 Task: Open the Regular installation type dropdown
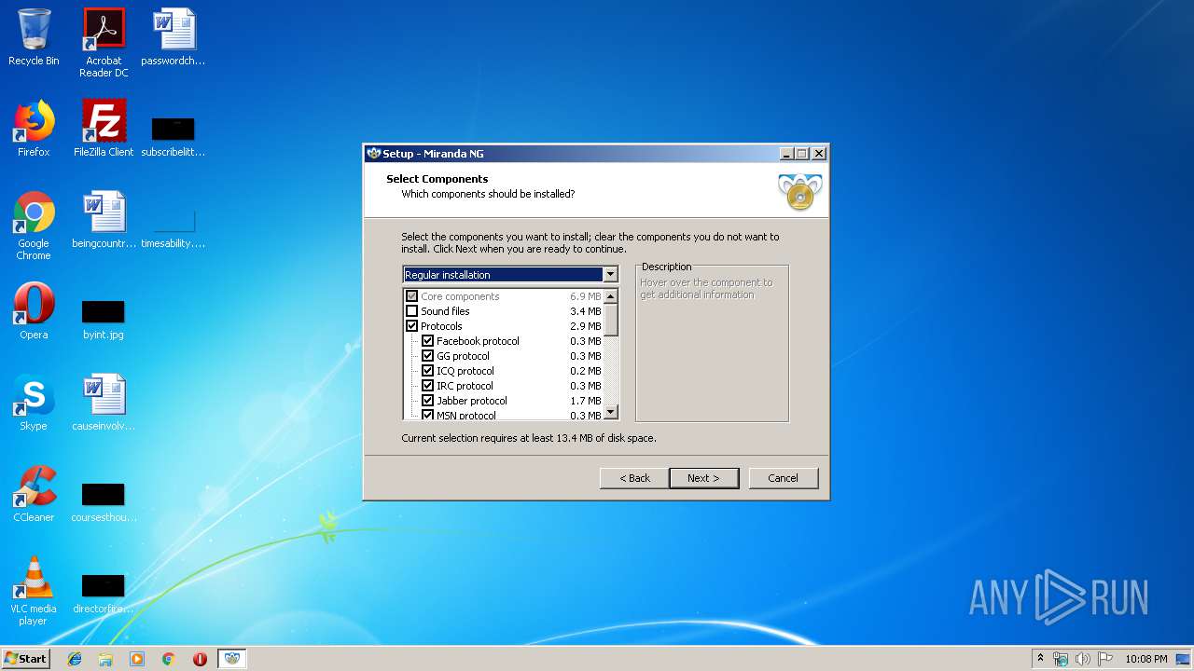[610, 275]
